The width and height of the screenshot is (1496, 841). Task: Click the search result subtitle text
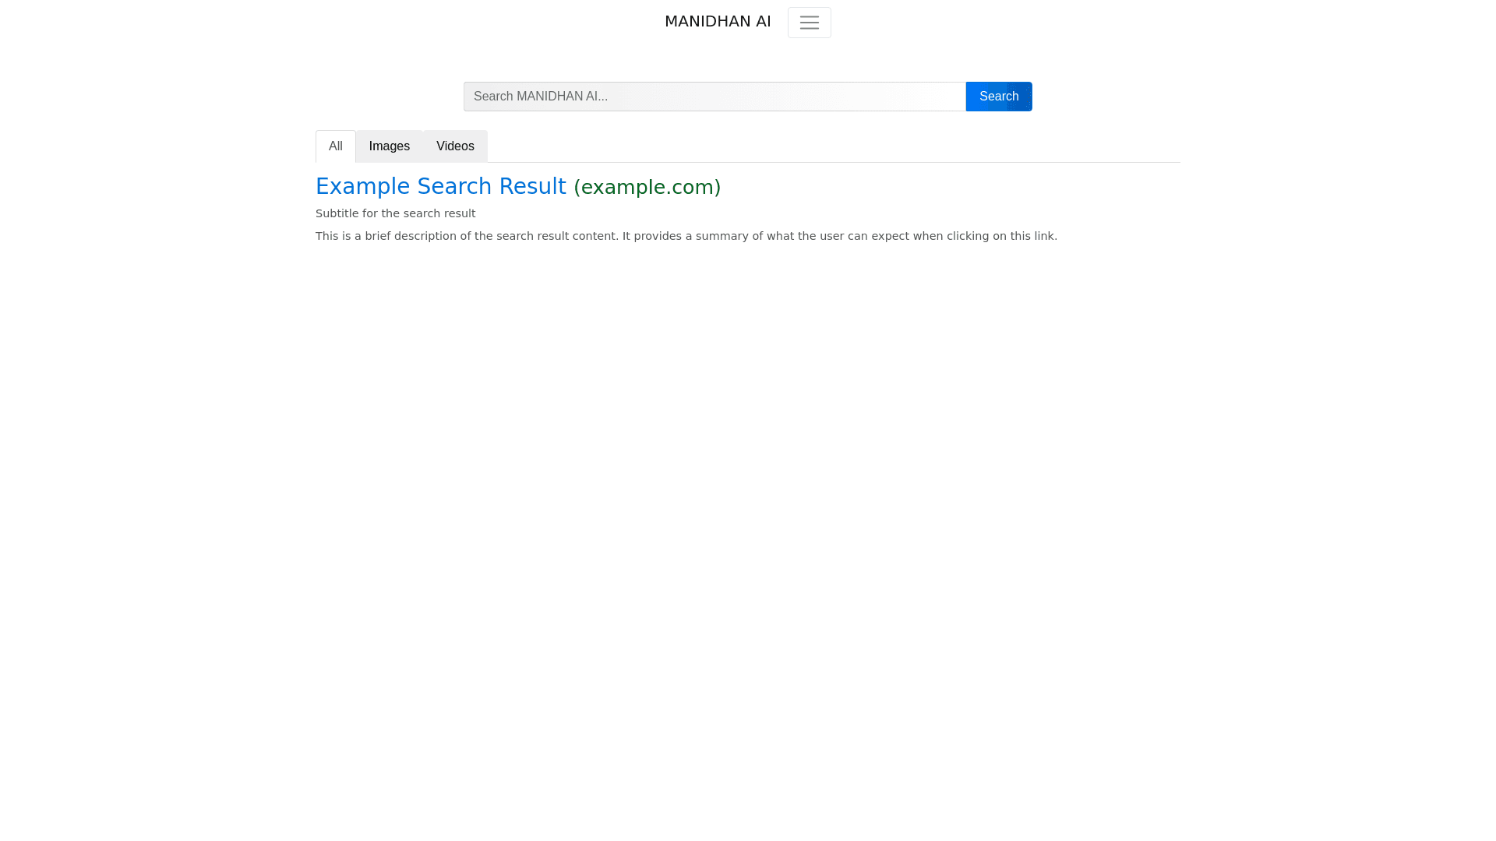[395, 213]
